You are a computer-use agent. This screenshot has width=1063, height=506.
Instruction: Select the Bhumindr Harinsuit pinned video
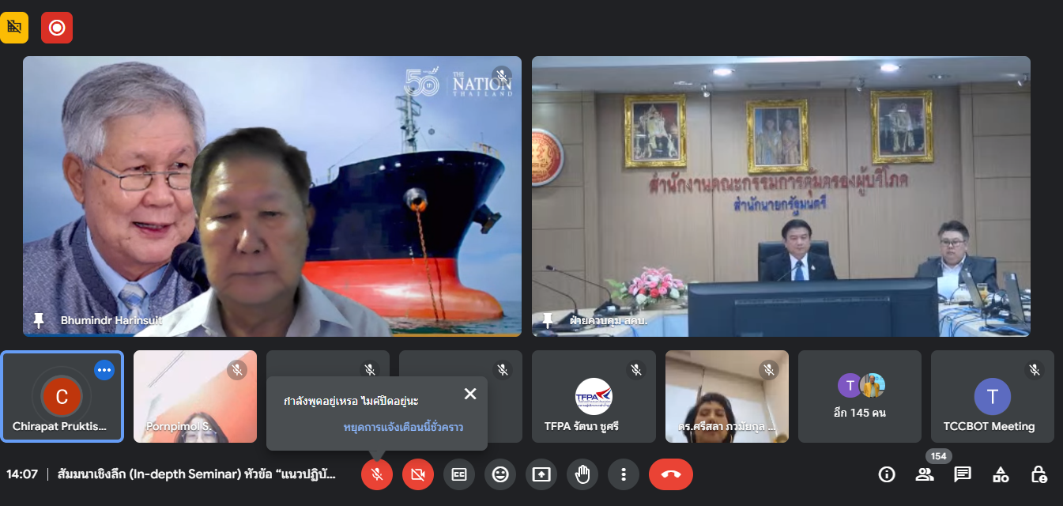pyautogui.click(x=272, y=196)
